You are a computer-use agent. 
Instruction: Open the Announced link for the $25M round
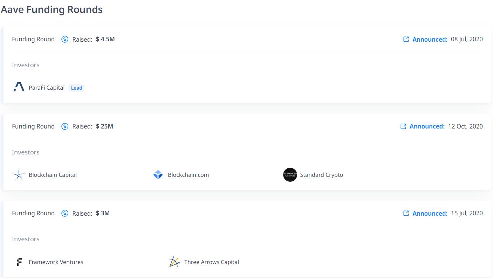click(x=427, y=126)
